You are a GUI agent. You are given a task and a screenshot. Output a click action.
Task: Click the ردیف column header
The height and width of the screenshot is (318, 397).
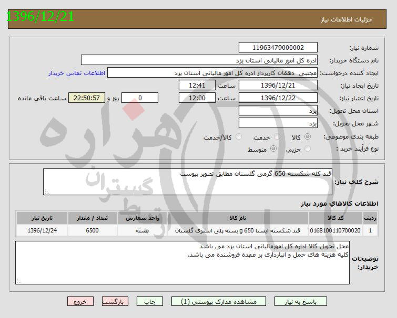[x=370, y=218]
